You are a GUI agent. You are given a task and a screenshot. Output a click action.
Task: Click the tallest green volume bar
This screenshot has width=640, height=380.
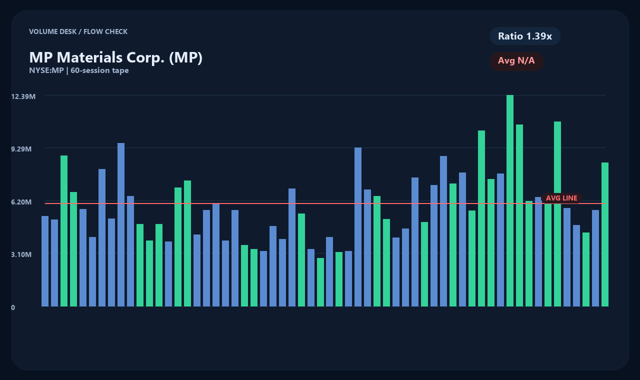510,200
